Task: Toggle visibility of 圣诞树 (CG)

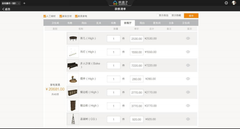Action: (x=188, y=119)
